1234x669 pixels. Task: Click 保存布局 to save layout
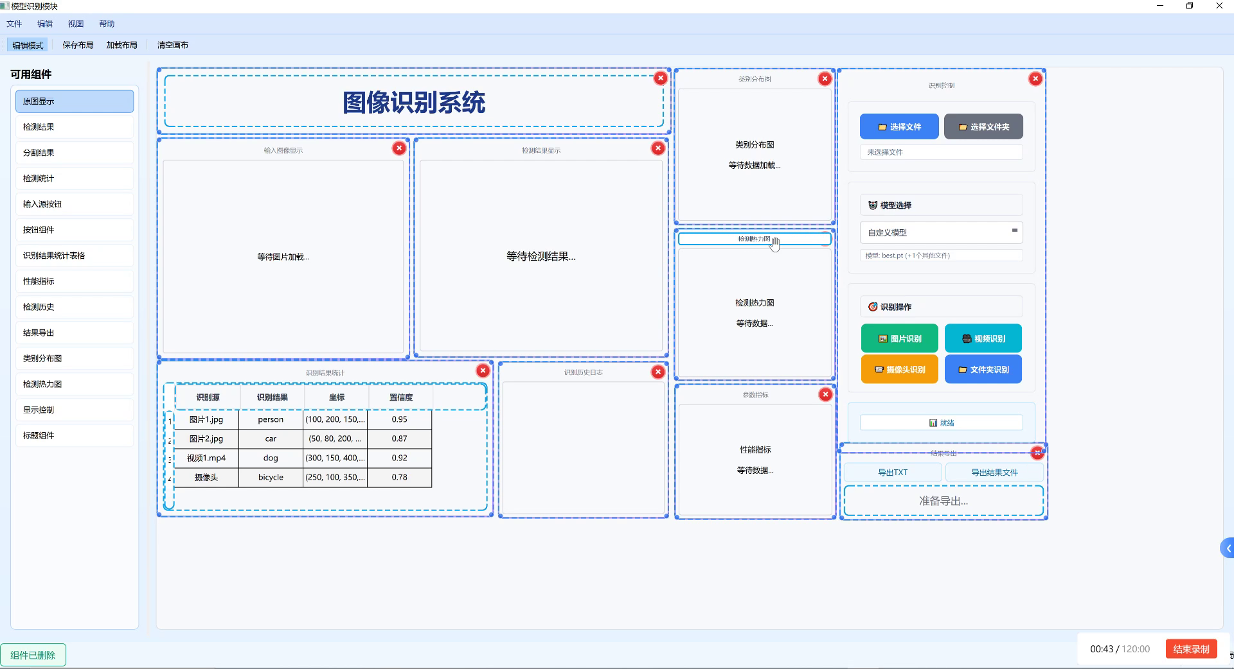tap(76, 44)
